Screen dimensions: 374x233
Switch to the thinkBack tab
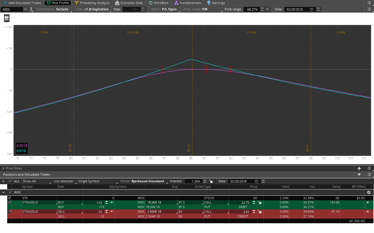(x=159, y=3)
